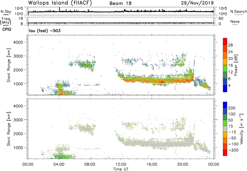This screenshot has height=171, width=247.
Task: Select the "200" value on the Velocity scale
Action: (232, 108)
